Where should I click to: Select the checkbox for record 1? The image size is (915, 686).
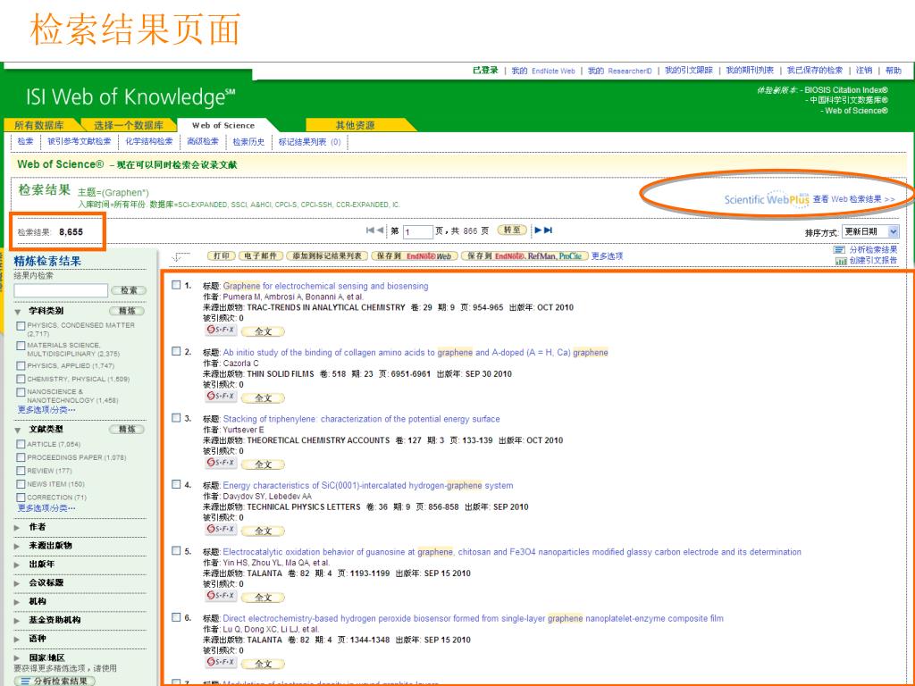[176, 285]
